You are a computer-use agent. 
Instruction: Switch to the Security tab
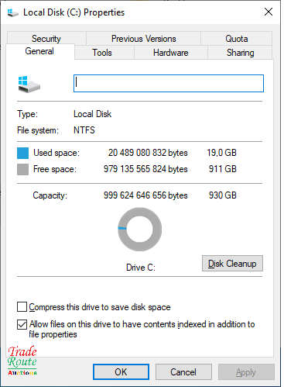click(x=46, y=39)
